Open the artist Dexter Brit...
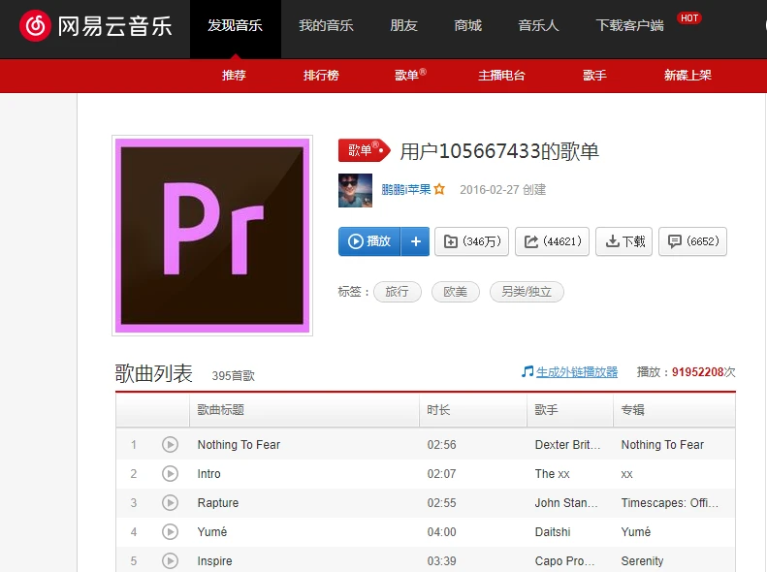 567,444
